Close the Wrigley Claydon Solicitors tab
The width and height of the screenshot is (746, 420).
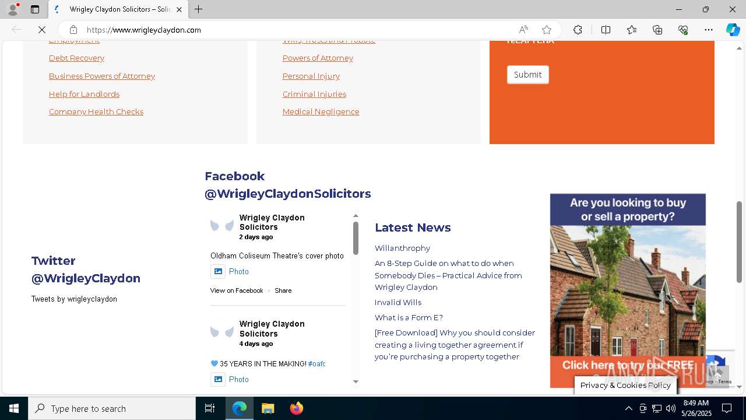(x=179, y=9)
